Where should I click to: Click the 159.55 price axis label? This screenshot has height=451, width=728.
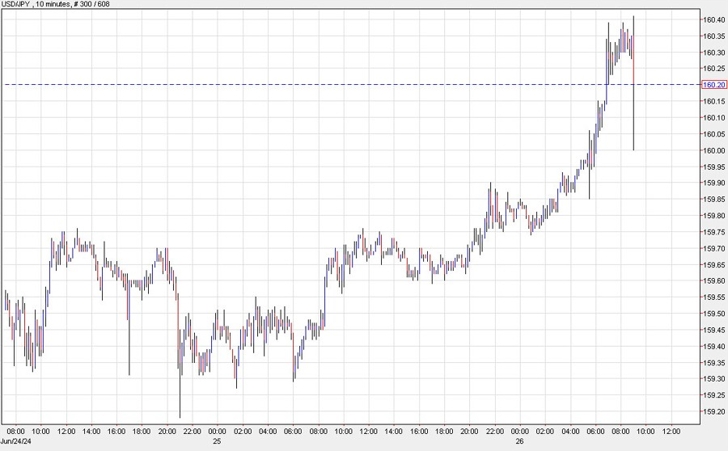tap(714, 297)
